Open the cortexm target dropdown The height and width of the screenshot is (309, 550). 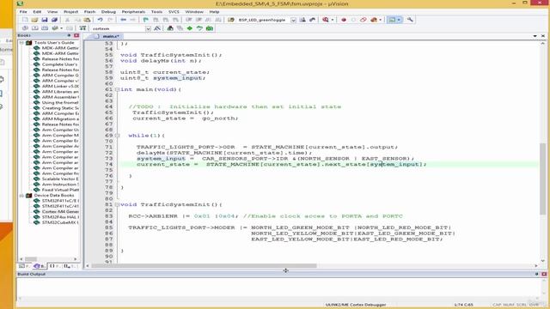click(148, 28)
